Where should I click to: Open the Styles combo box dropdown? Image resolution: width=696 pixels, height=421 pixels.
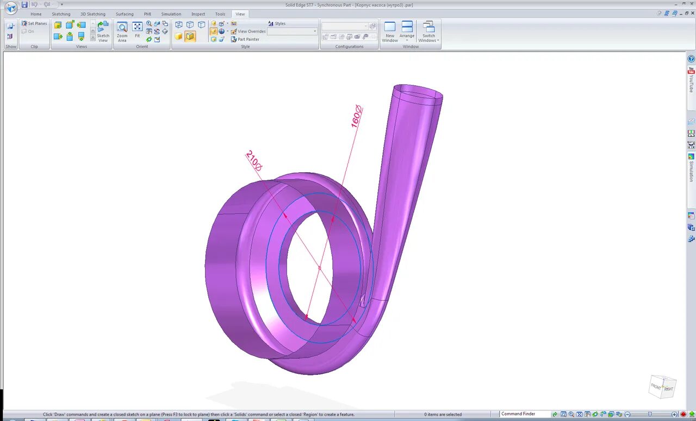tap(315, 32)
